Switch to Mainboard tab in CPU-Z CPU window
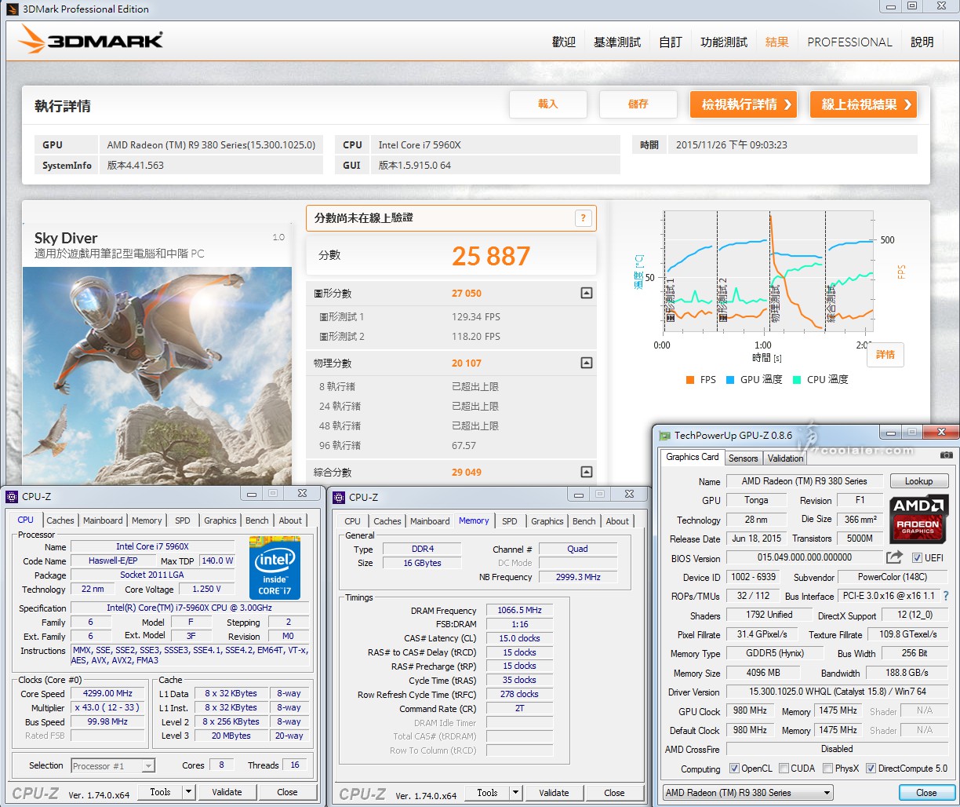Viewport: 960px width, 807px height. (103, 520)
